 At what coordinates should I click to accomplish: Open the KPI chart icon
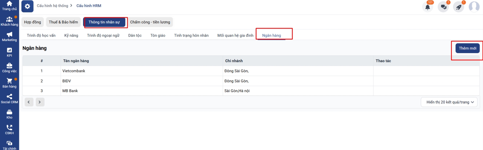(9, 51)
